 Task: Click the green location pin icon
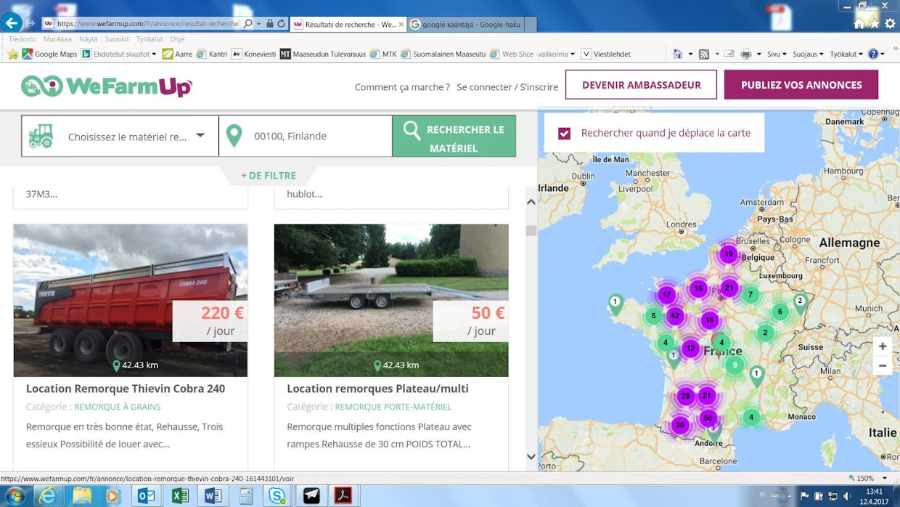pos(234,136)
